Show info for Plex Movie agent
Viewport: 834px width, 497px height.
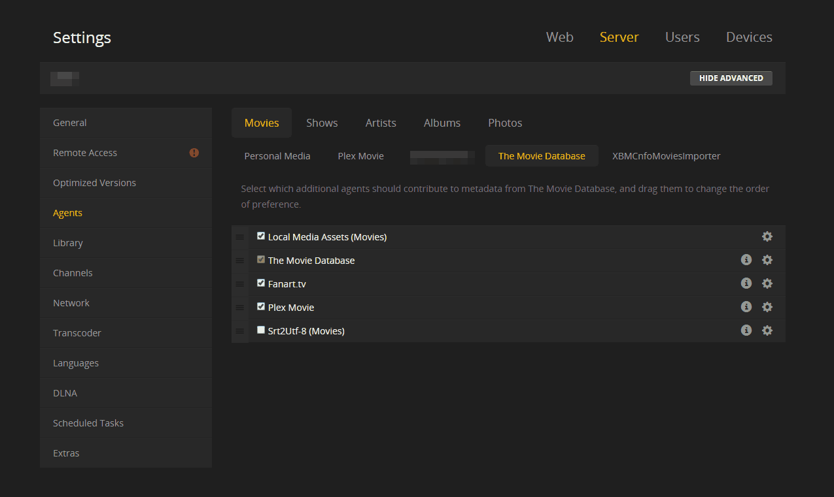(746, 307)
